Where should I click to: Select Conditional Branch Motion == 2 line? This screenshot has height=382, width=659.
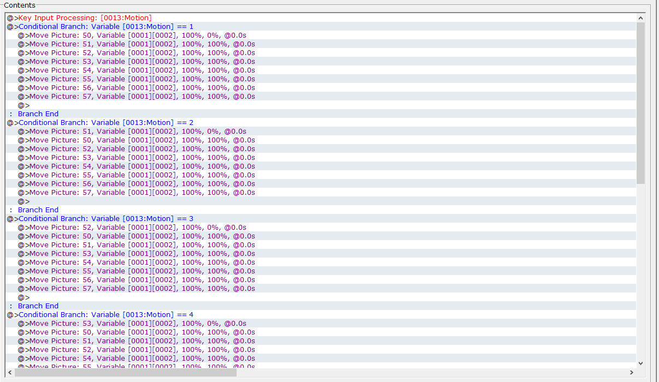click(321, 123)
